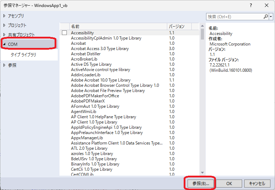Select AppIdPolicyEngineApi 1.0 Type Library
Viewport: 275px width, 190px height.
click(x=106, y=127)
